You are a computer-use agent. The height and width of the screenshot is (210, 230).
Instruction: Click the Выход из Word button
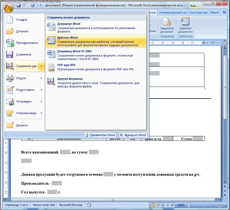tap(133, 135)
